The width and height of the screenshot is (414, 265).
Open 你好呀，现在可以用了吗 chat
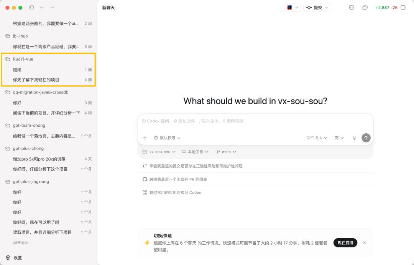49,222
